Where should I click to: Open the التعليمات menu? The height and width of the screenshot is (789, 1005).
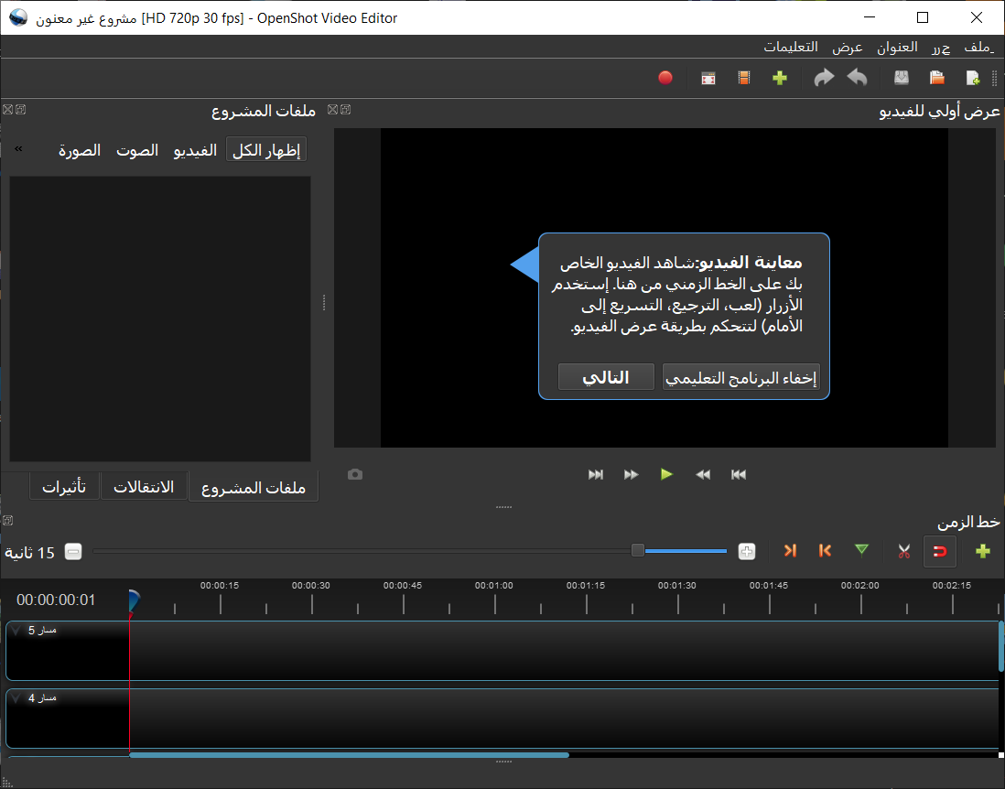791,47
